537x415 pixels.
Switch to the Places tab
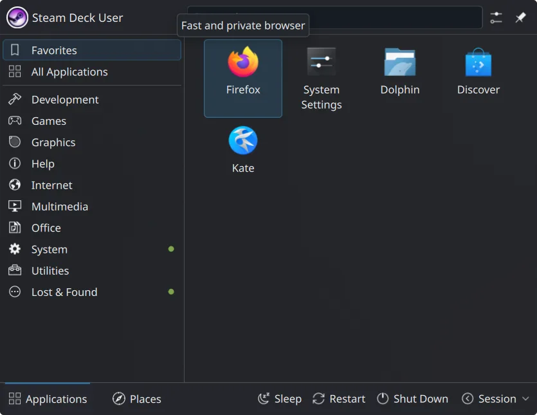coord(136,399)
